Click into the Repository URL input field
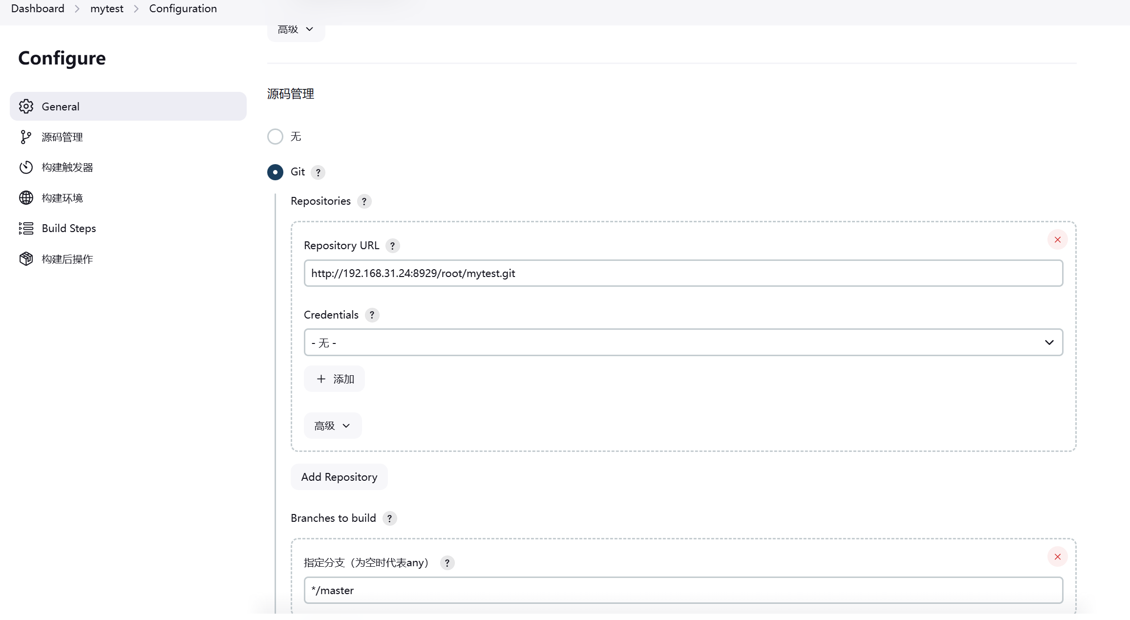1130x620 pixels. coord(683,273)
